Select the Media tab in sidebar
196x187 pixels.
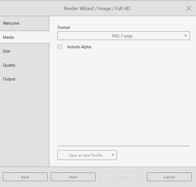click(x=24, y=37)
